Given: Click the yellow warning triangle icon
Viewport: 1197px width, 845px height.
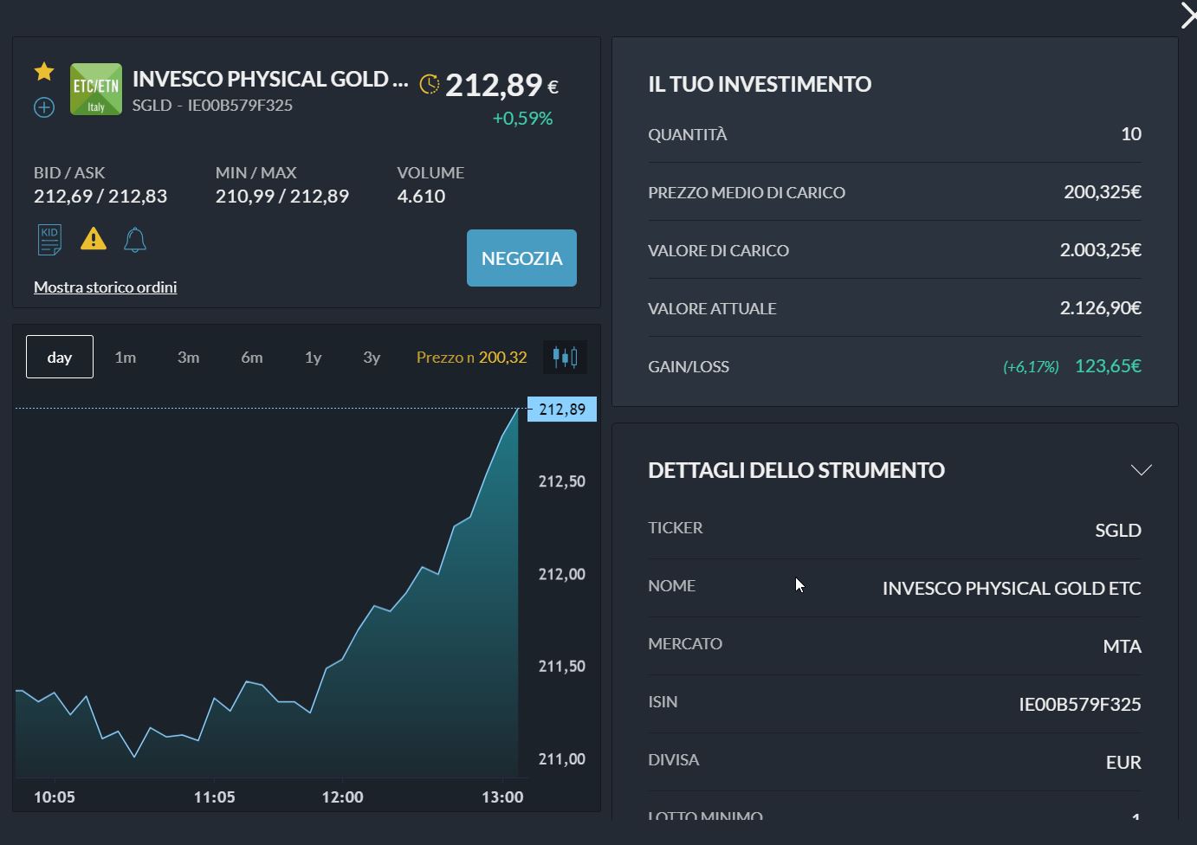Looking at the screenshot, I should pos(94,239).
